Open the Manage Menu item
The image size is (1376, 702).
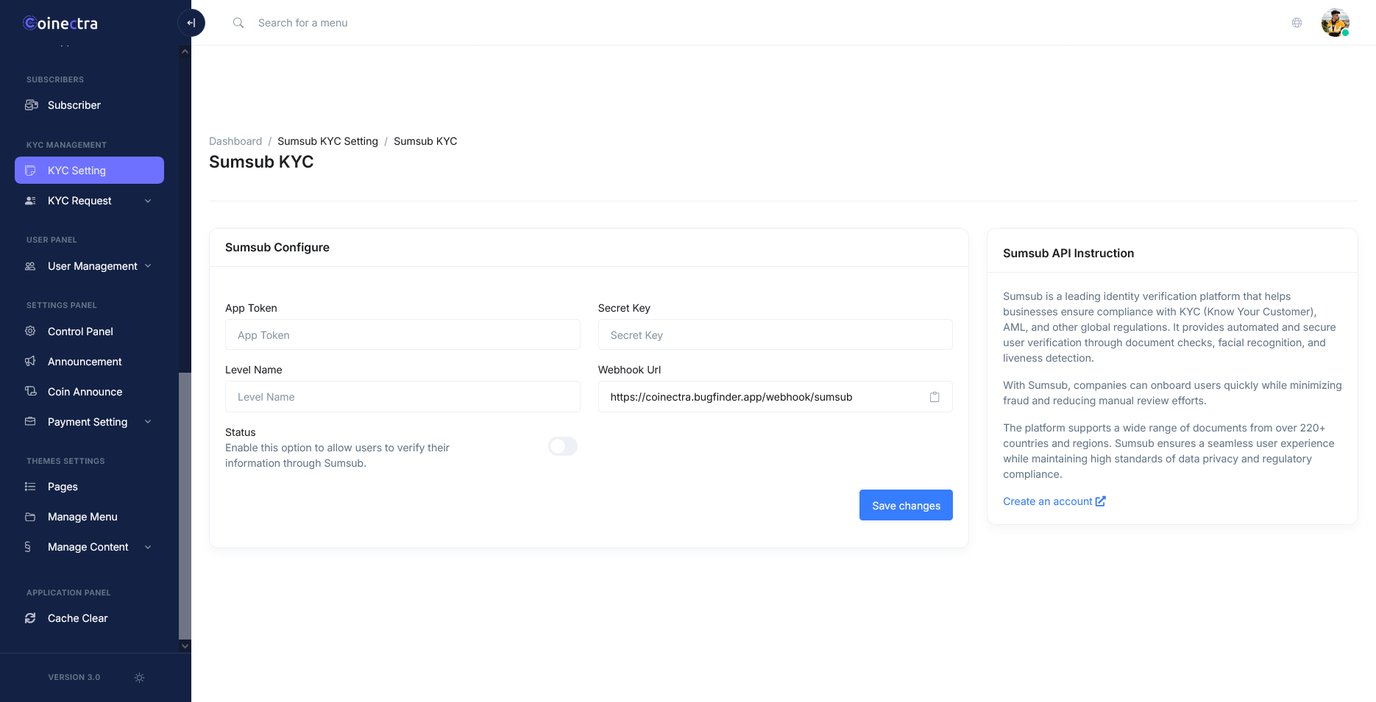tap(89, 517)
